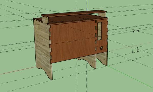Select the tall rectangular cutout in the front panel

100,31
